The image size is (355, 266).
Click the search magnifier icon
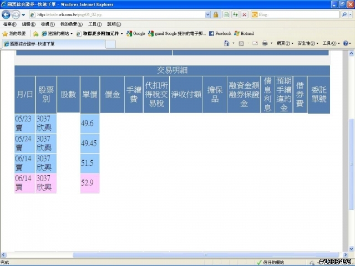click(344, 15)
